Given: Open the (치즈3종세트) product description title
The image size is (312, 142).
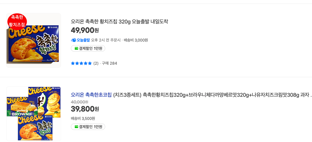Looking at the screenshot, I should click(x=208, y=95).
